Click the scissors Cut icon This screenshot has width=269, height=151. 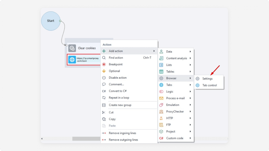pos(104,112)
